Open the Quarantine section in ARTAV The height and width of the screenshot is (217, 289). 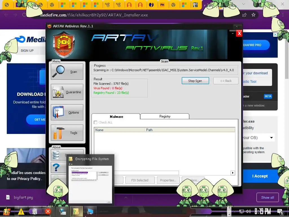point(67,92)
